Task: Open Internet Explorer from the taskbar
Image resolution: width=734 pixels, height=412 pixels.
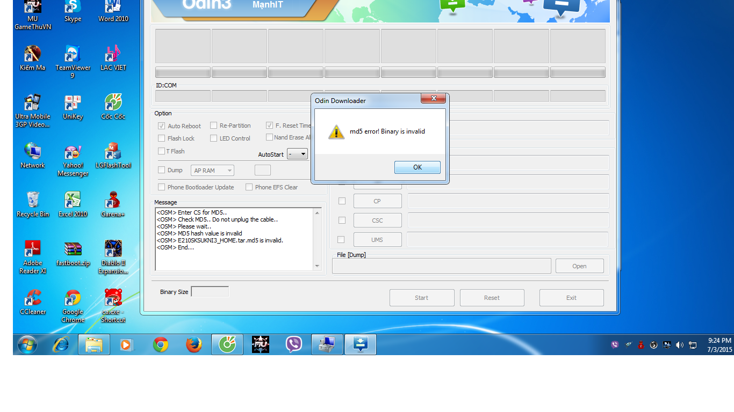Action: coord(61,344)
